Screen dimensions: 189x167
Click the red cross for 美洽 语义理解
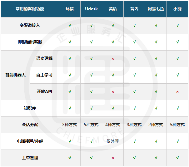pos(113,59)
